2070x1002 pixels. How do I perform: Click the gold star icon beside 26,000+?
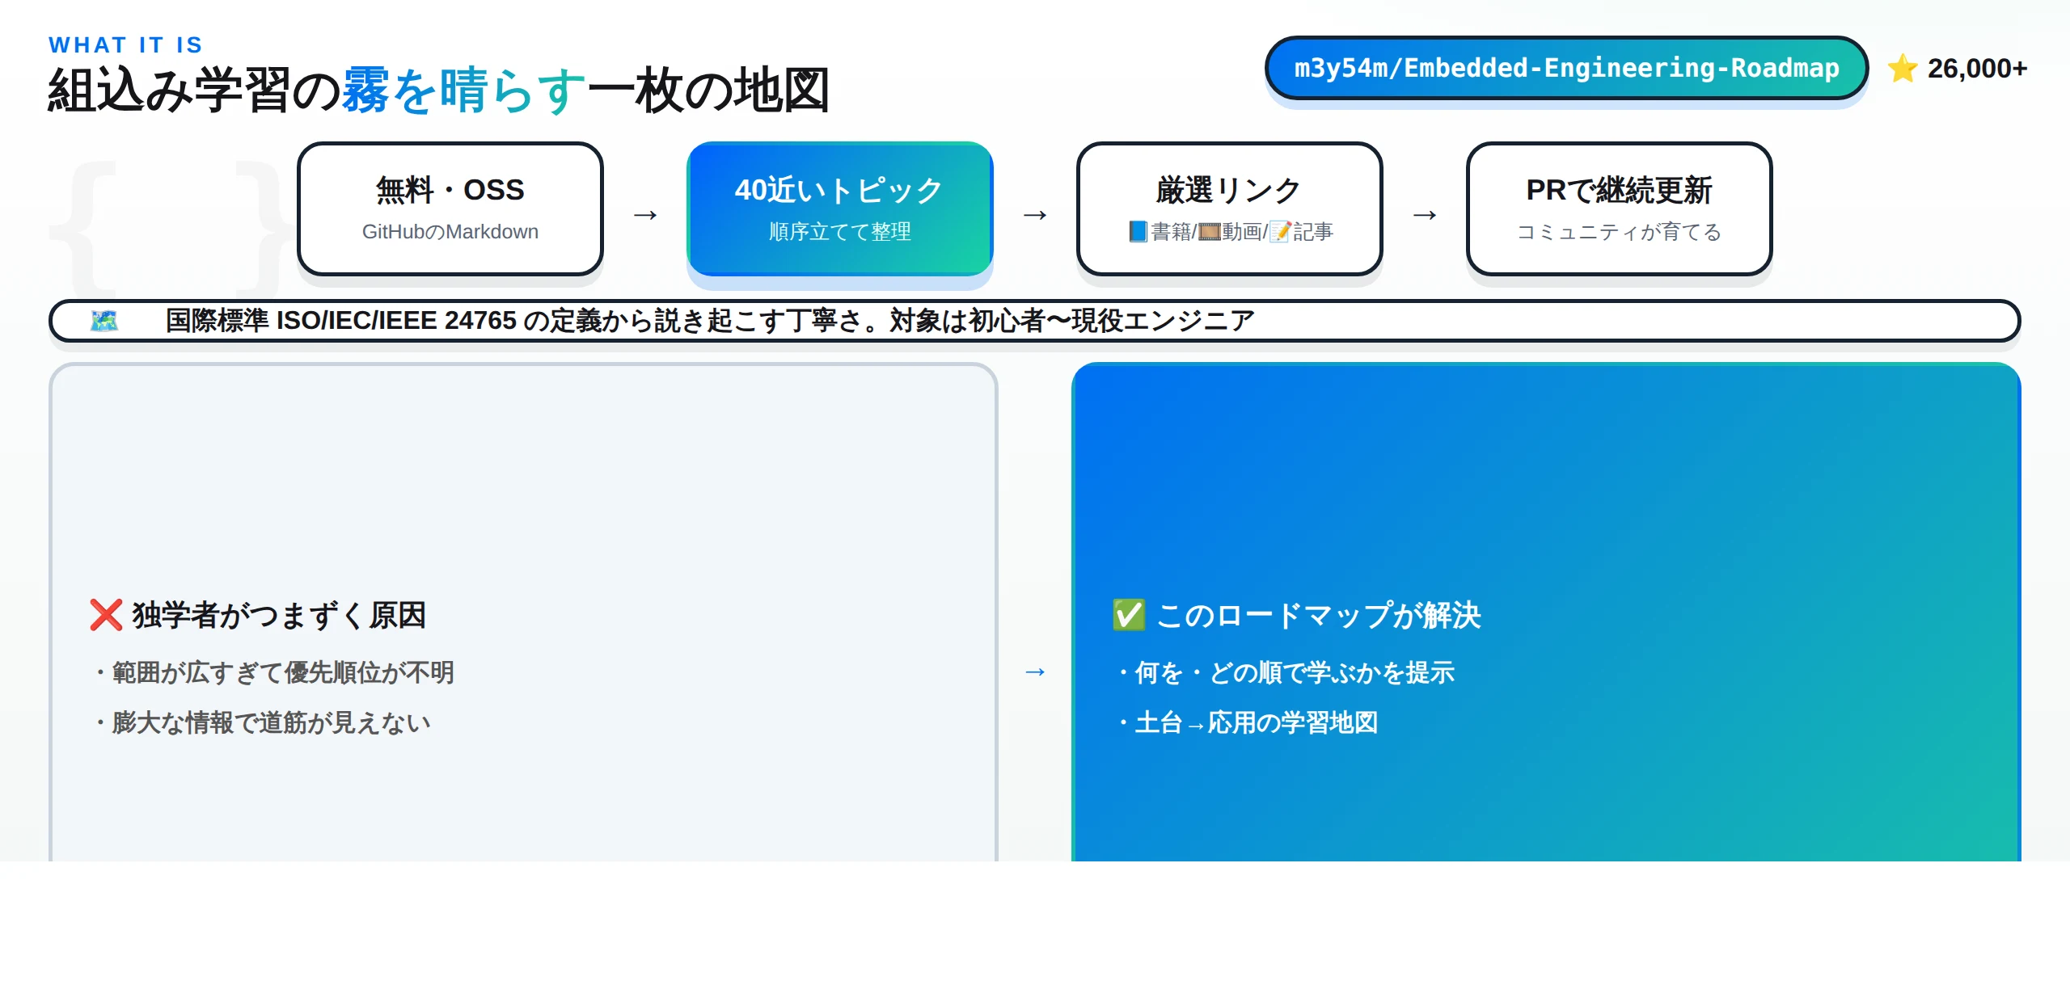[x=1902, y=69]
